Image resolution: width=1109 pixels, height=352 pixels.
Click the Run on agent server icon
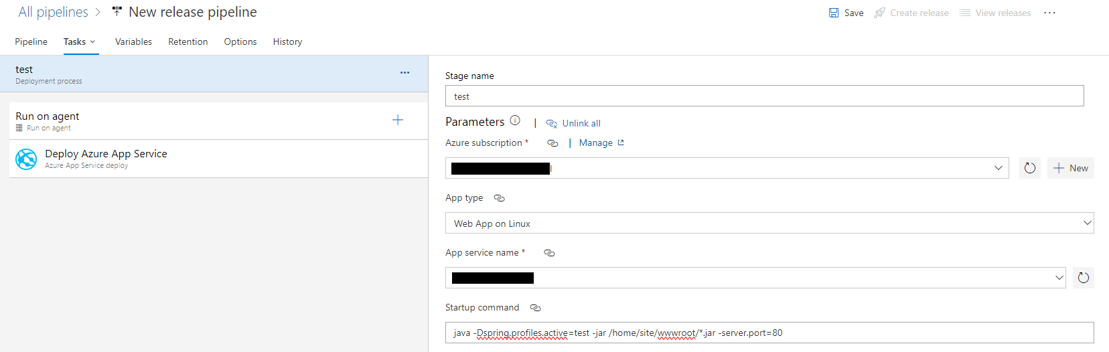tap(19, 128)
